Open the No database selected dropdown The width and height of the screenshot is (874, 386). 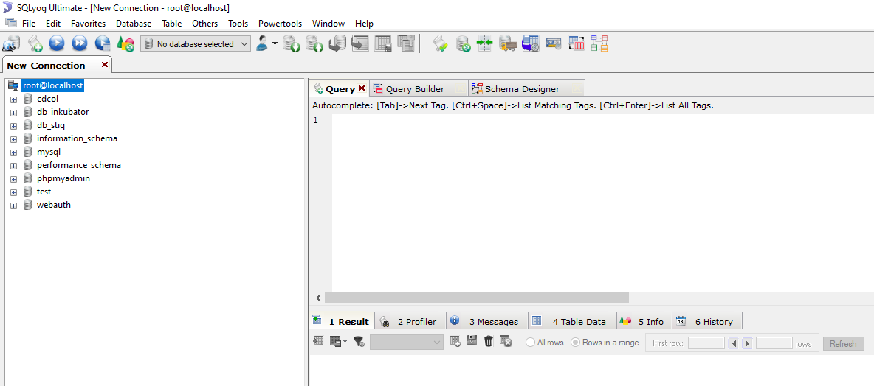tap(196, 44)
